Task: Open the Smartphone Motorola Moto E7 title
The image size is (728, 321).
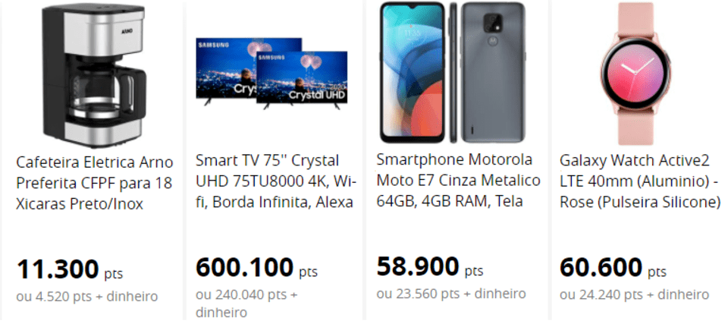Action: [458, 181]
